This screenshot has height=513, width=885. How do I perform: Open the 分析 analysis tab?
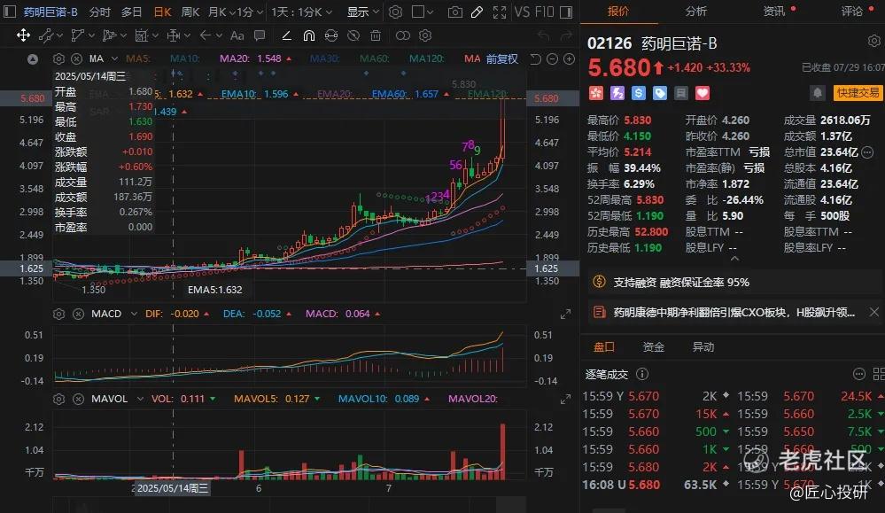click(696, 12)
